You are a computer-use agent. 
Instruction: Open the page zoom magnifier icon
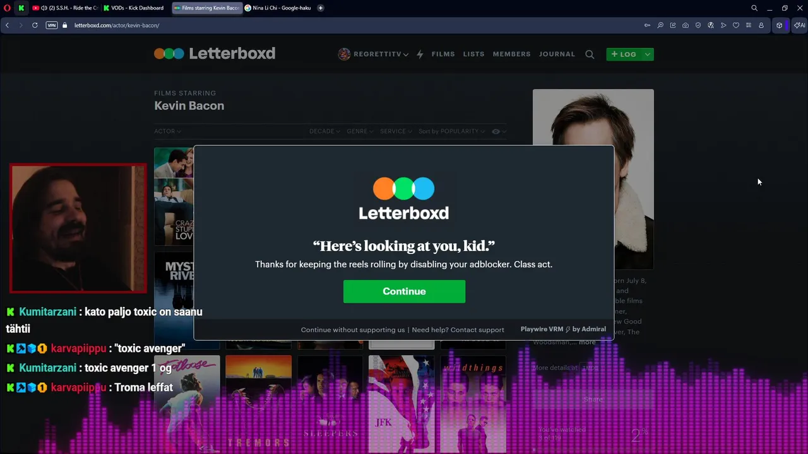click(x=660, y=25)
